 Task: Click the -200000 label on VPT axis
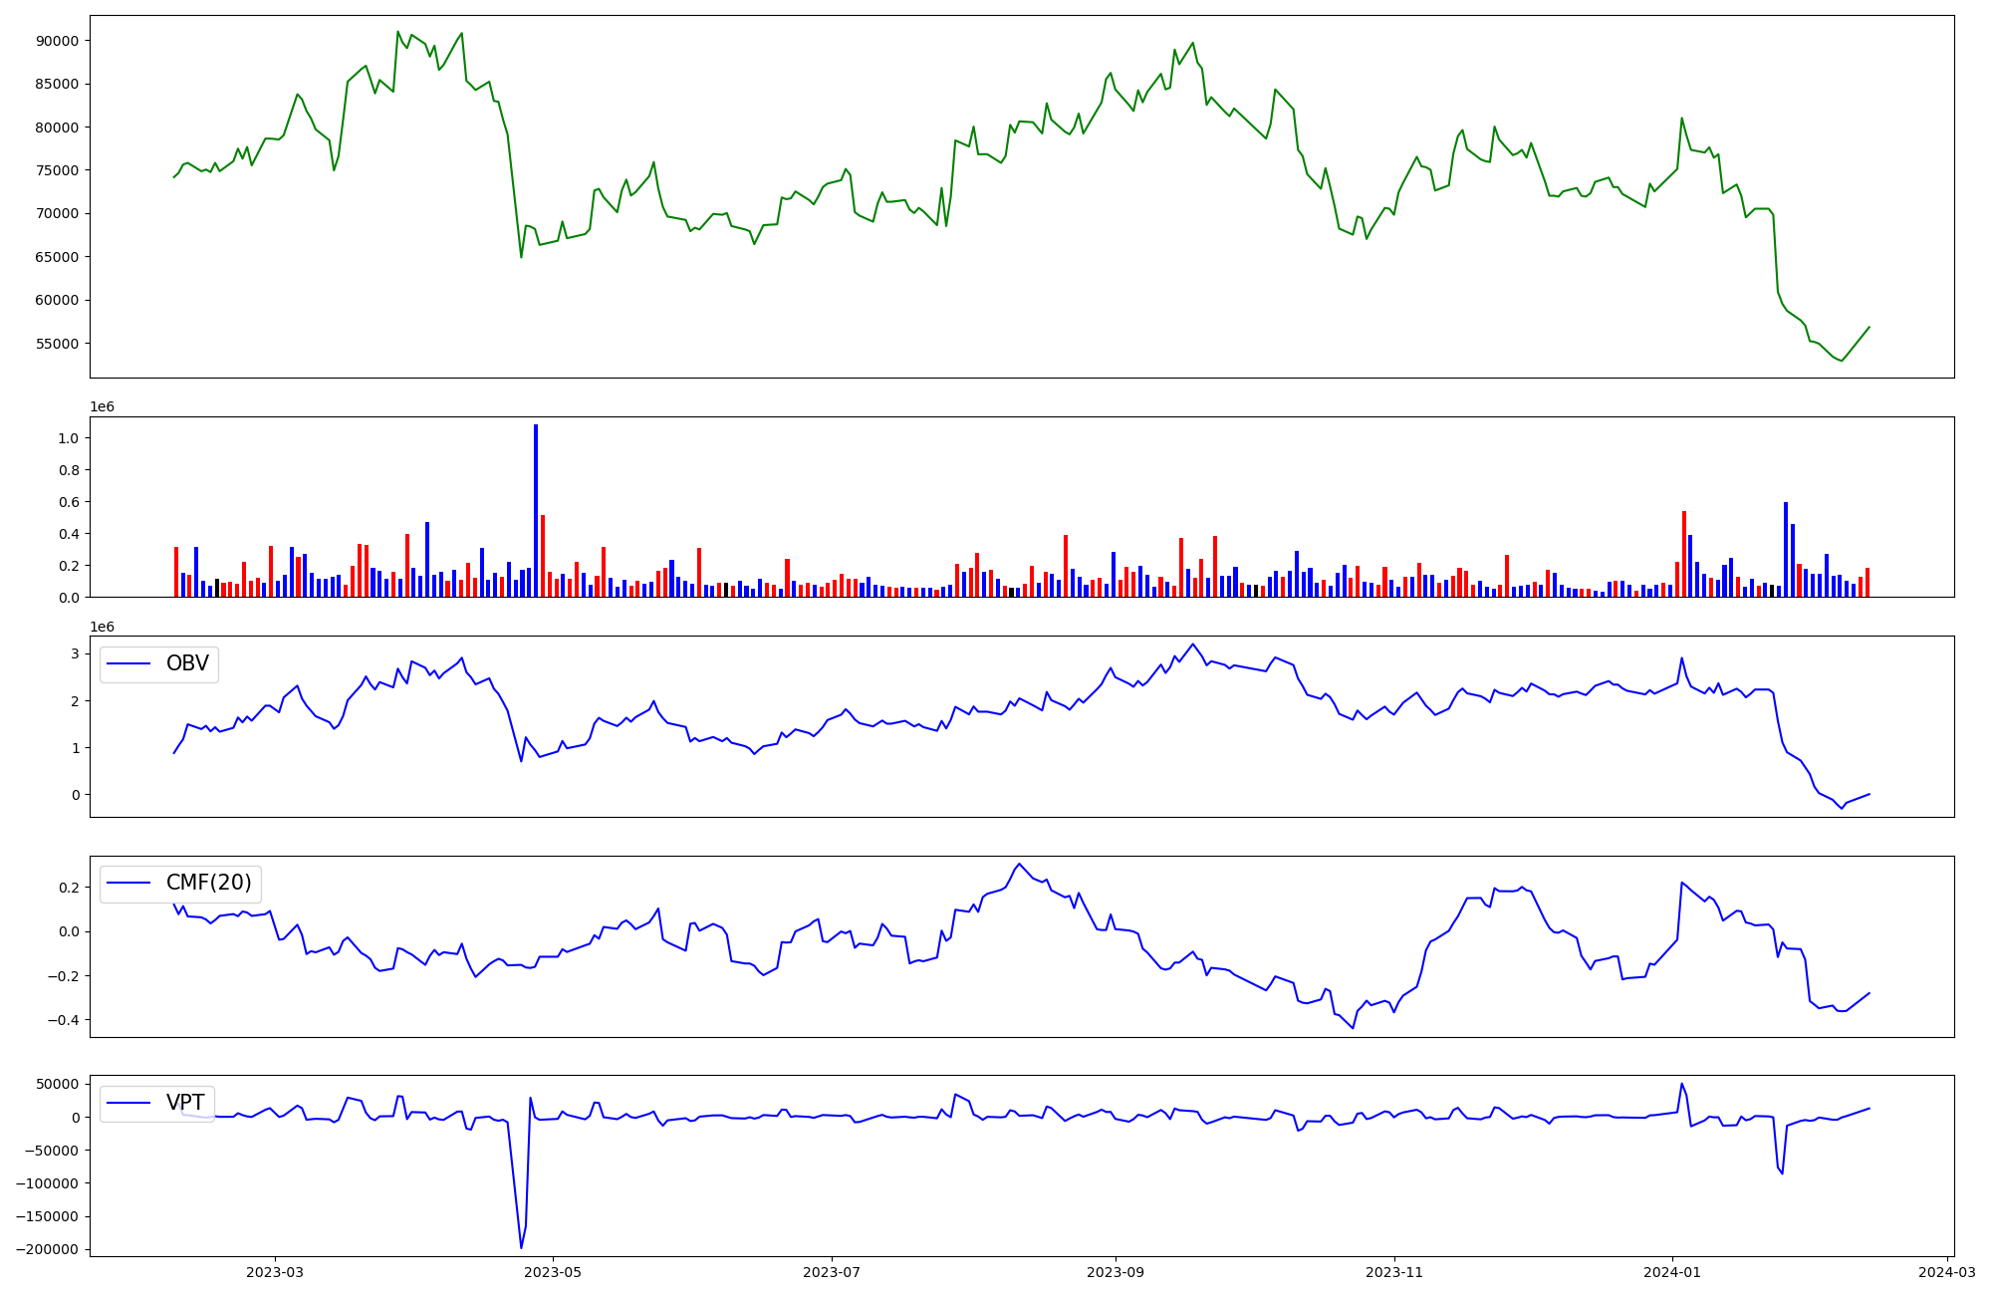pyautogui.click(x=49, y=1249)
